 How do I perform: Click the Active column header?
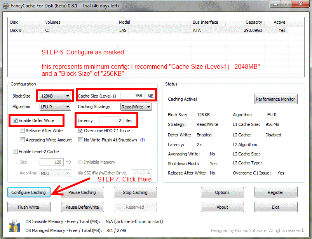[276, 22]
